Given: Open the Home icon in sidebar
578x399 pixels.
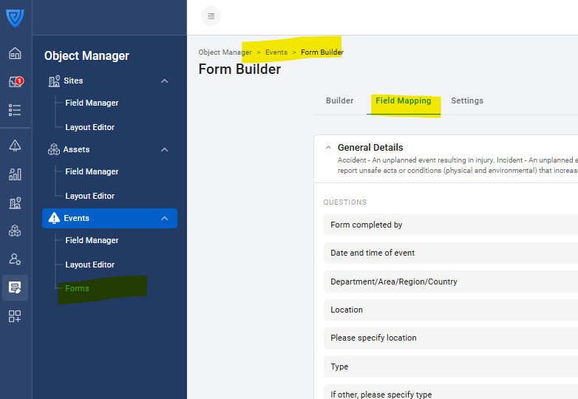Looking at the screenshot, I should pos(15,54).
